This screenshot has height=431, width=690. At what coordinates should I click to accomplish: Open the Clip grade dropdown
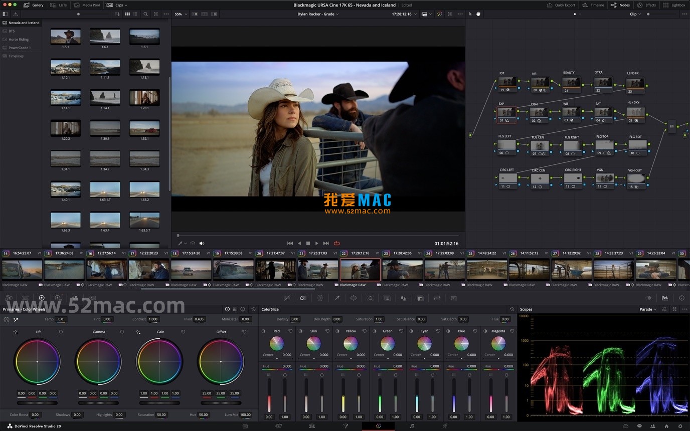(x=635, y=14)
